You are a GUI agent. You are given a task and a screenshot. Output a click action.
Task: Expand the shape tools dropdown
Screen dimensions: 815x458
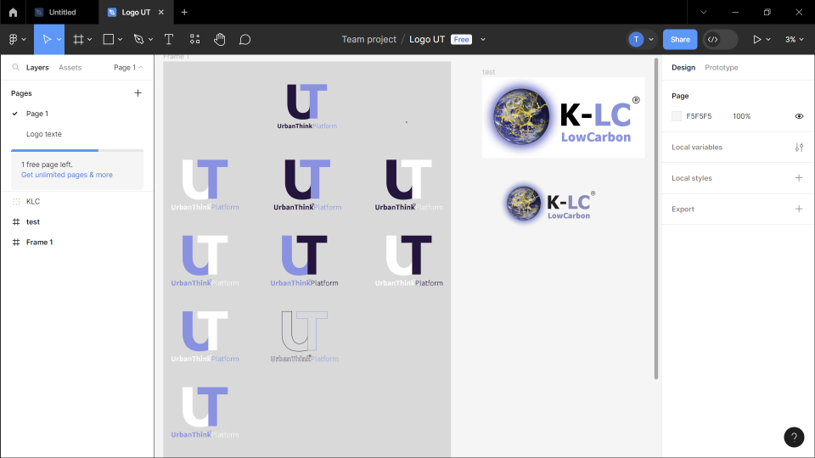click(x=121, y=39)
